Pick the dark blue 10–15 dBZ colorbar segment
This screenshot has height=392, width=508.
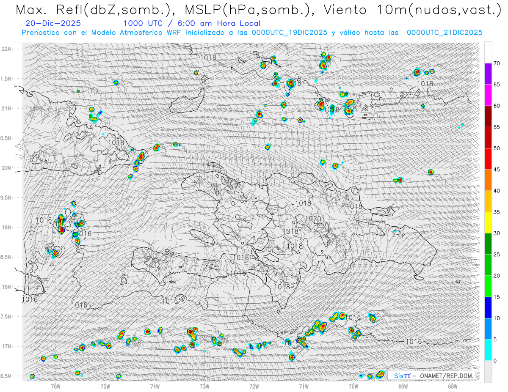[x=488, y=307]
